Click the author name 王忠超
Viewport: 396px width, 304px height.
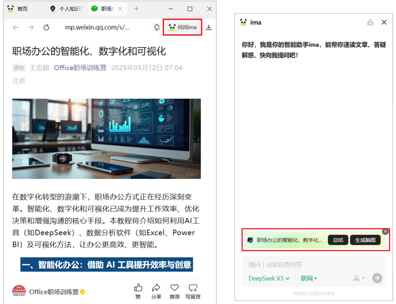[39, 68]
